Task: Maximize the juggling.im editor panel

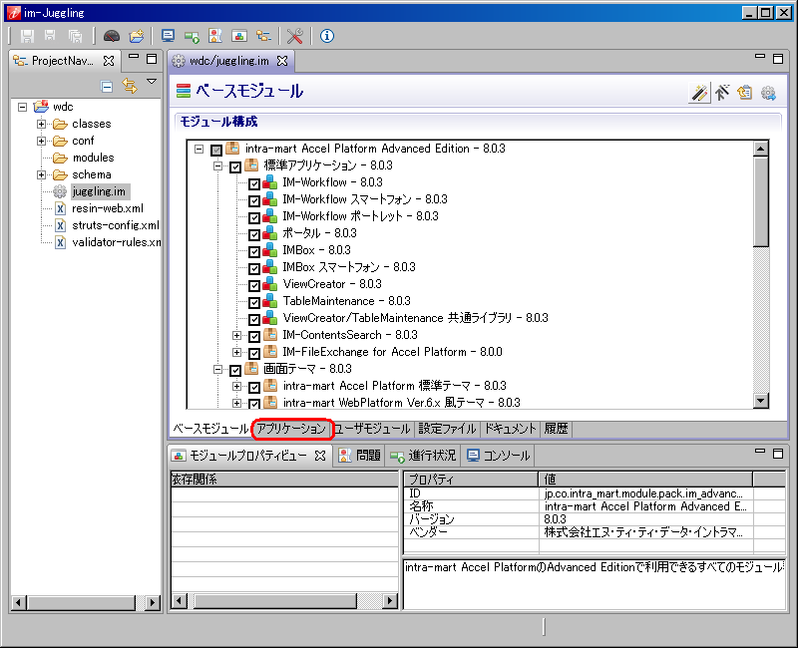Action: [x=778, y=59]
